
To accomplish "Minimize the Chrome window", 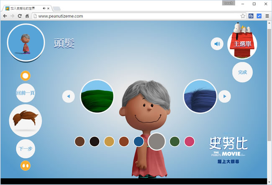I will 243,4.
